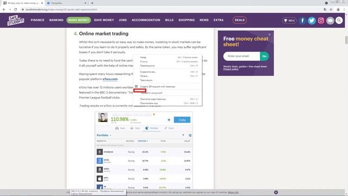Screen dimensions: 348x196
Task: Follow the eToro.com link
Action: (x=110, y=79)
